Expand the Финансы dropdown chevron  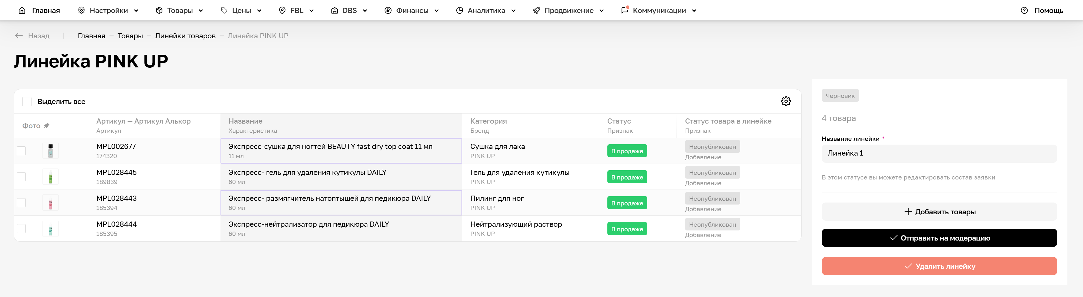(x=437, y=10)
